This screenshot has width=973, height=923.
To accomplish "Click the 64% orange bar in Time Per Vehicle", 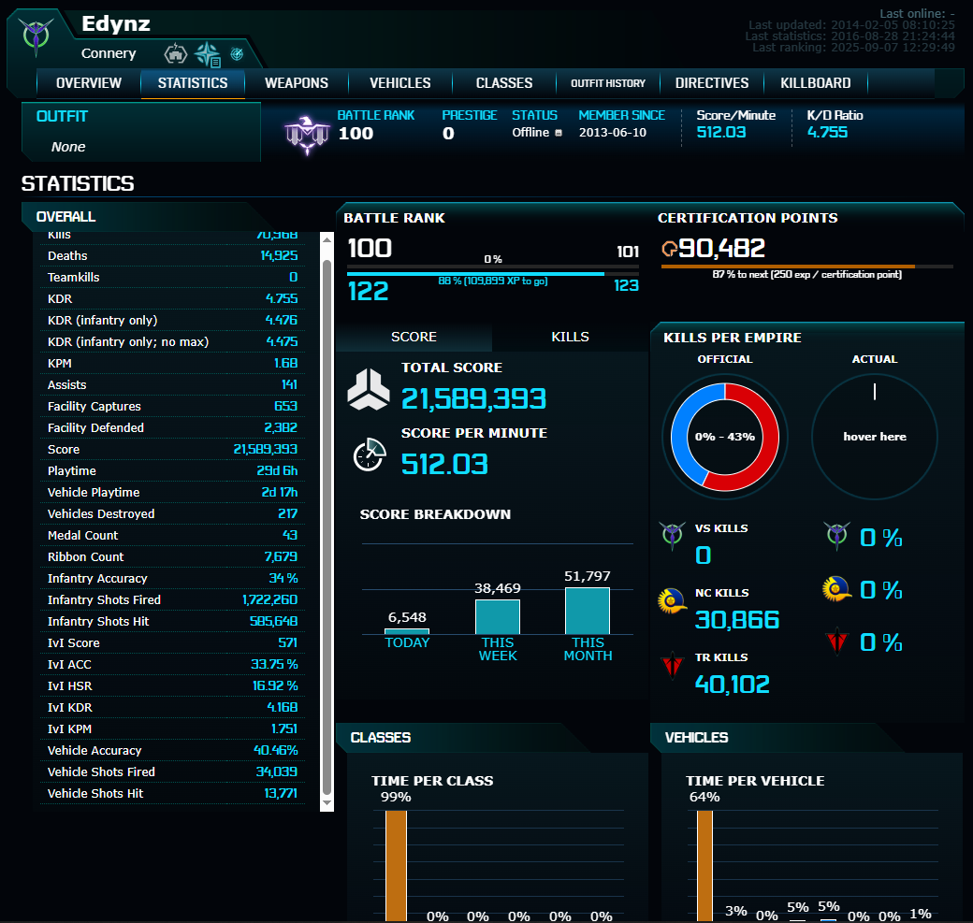I will pyautogui.click(x=704, y=865).
